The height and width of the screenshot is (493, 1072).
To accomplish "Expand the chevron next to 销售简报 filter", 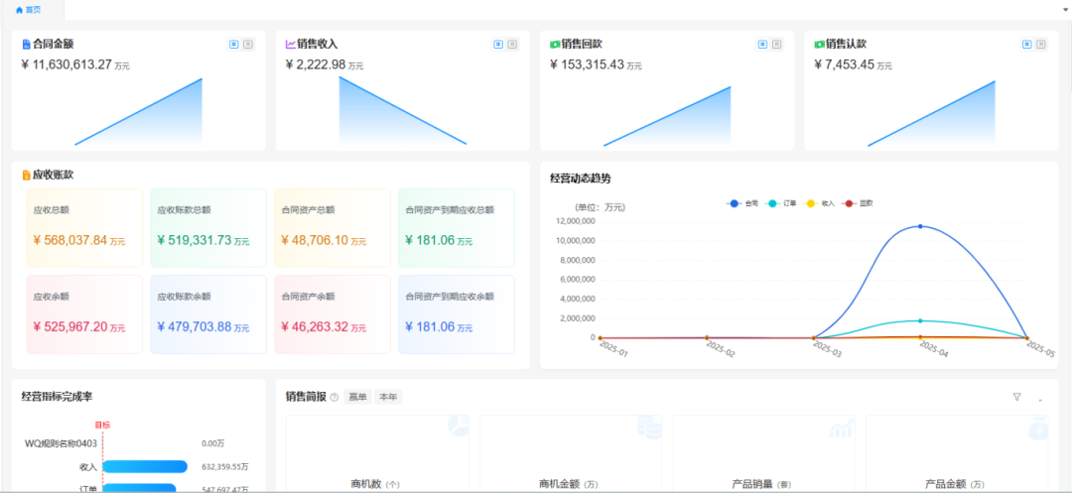I will (x=1041, y=399).
